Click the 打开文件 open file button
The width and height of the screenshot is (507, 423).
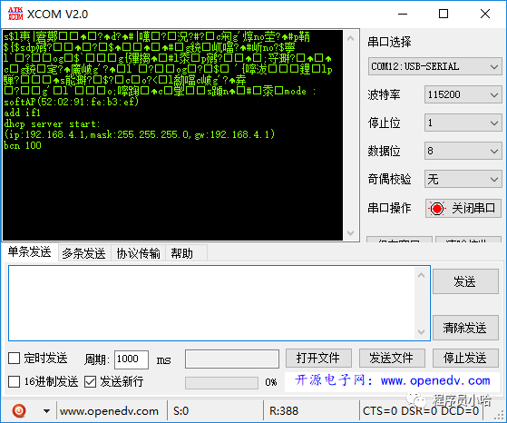[x=318, y=358]
